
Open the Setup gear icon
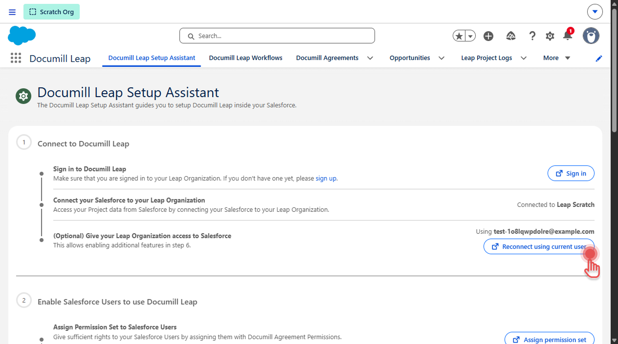coord(550,36)
